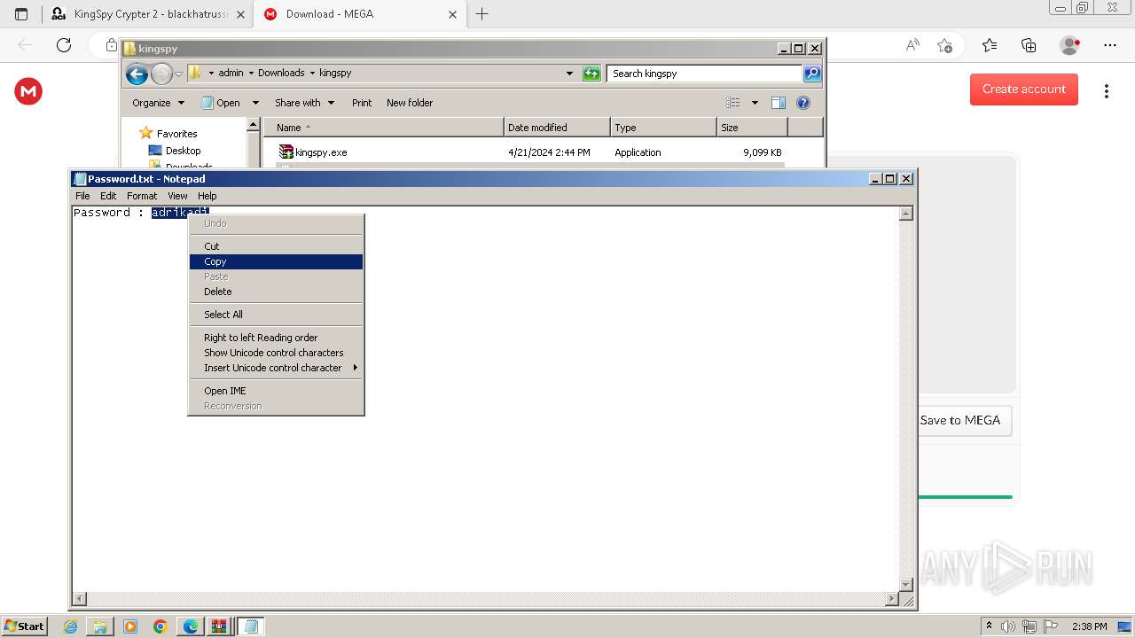Toggle the preview pane icon
The image size is (1135, 638).
coord(778,103)
